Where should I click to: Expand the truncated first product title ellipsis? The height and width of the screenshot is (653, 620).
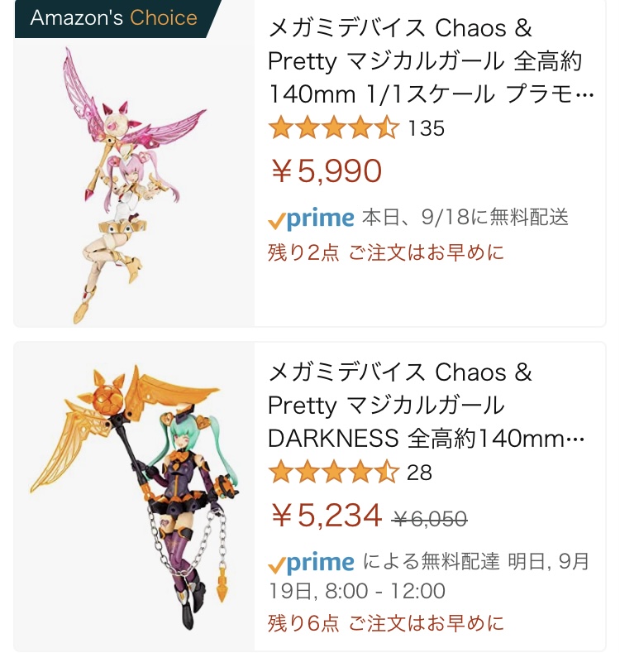pos(584,96)
